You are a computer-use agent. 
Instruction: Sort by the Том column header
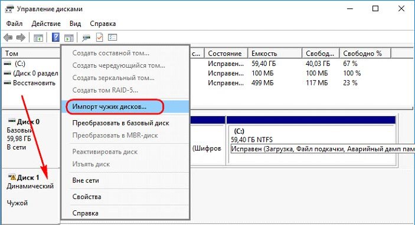pos(31,54)
